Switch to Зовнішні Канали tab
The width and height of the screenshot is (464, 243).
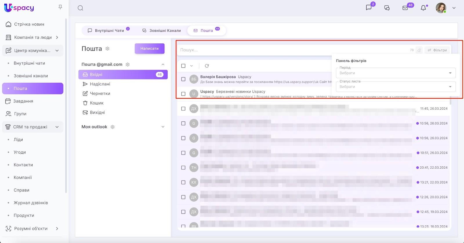tap(162, 30)
